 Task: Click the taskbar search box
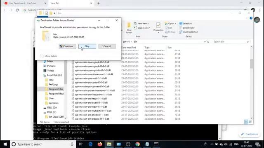(43, 144)
